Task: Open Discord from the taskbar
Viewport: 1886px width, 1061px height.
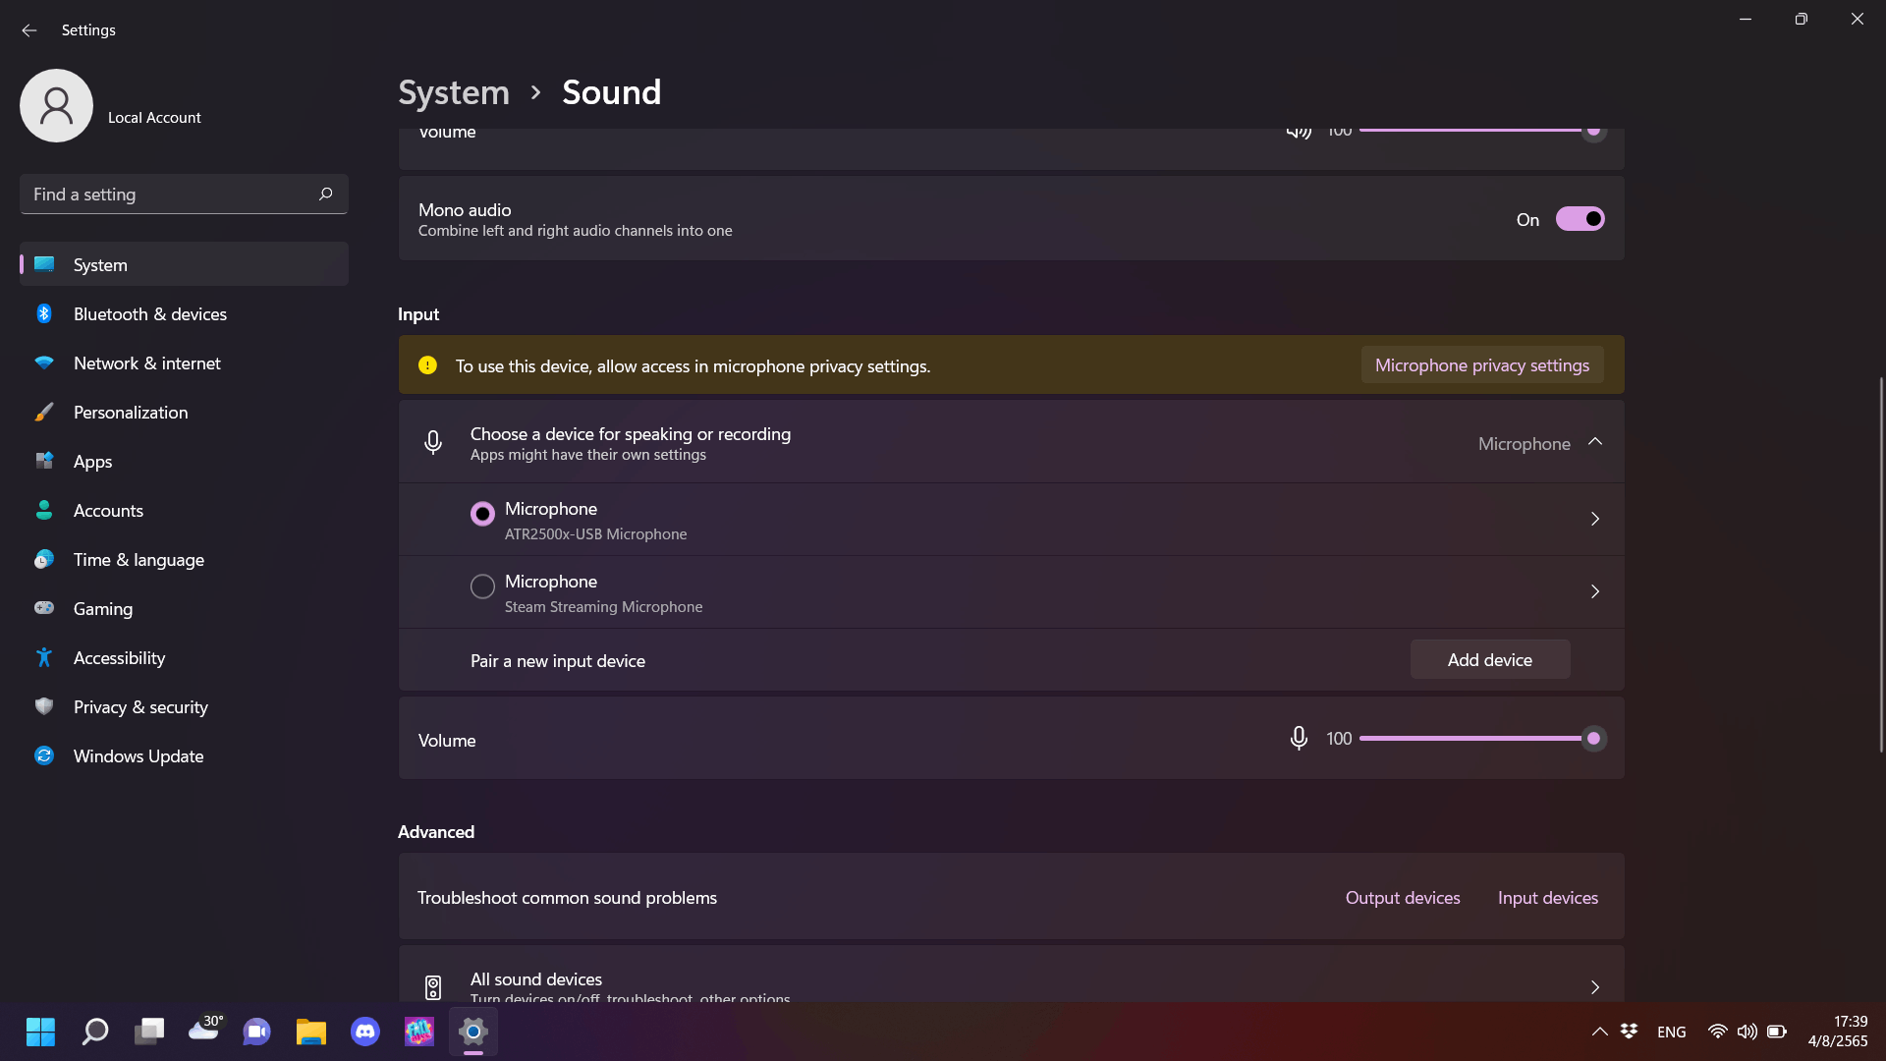Action: (x=364, y=1032)
